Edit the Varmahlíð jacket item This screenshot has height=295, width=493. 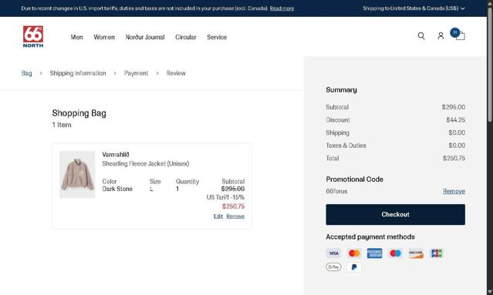coord(218,216)
